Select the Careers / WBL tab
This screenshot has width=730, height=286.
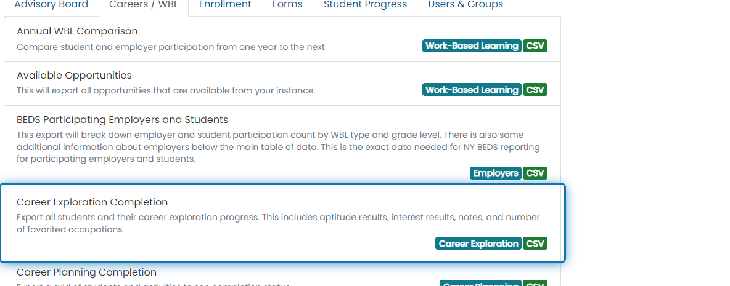tap(144, 5)
